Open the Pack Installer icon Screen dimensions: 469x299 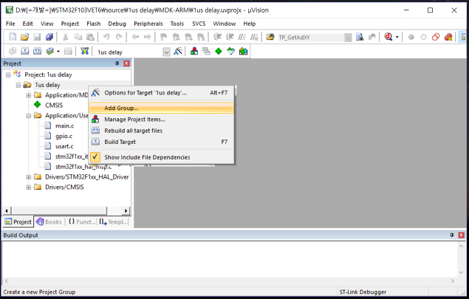tap(243, 52)
